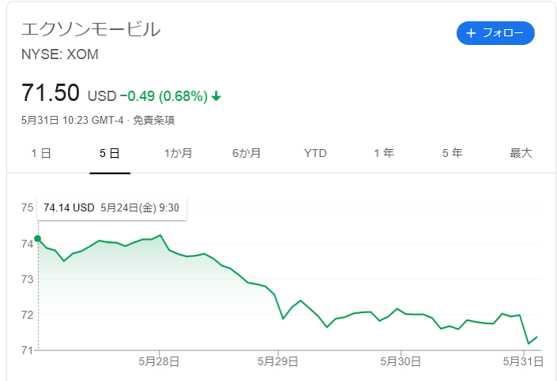Select the 5 日 range tab
The image size is (557, 381).
110,153
